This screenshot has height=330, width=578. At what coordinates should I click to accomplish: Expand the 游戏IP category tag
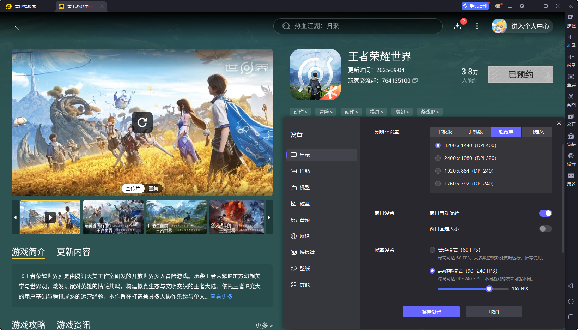[x=430, y=112]
